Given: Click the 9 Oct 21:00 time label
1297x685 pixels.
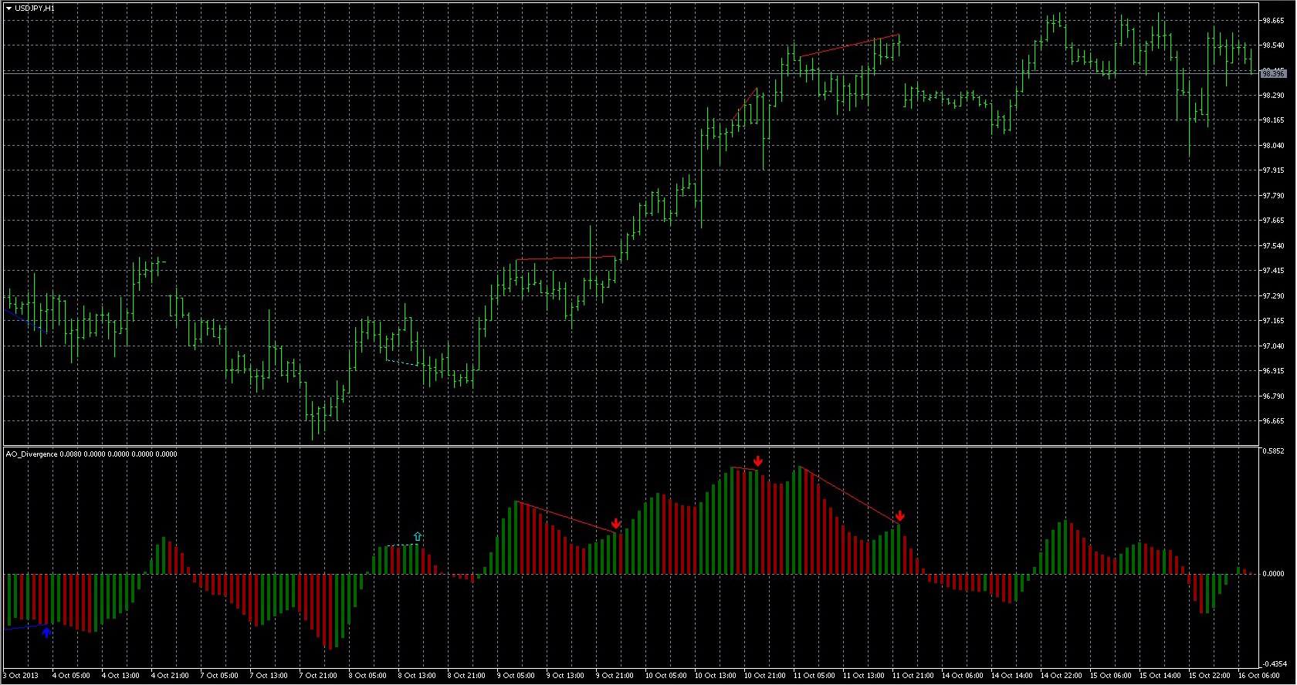Looking at the screenshot, I should click(x=615, y=676).
